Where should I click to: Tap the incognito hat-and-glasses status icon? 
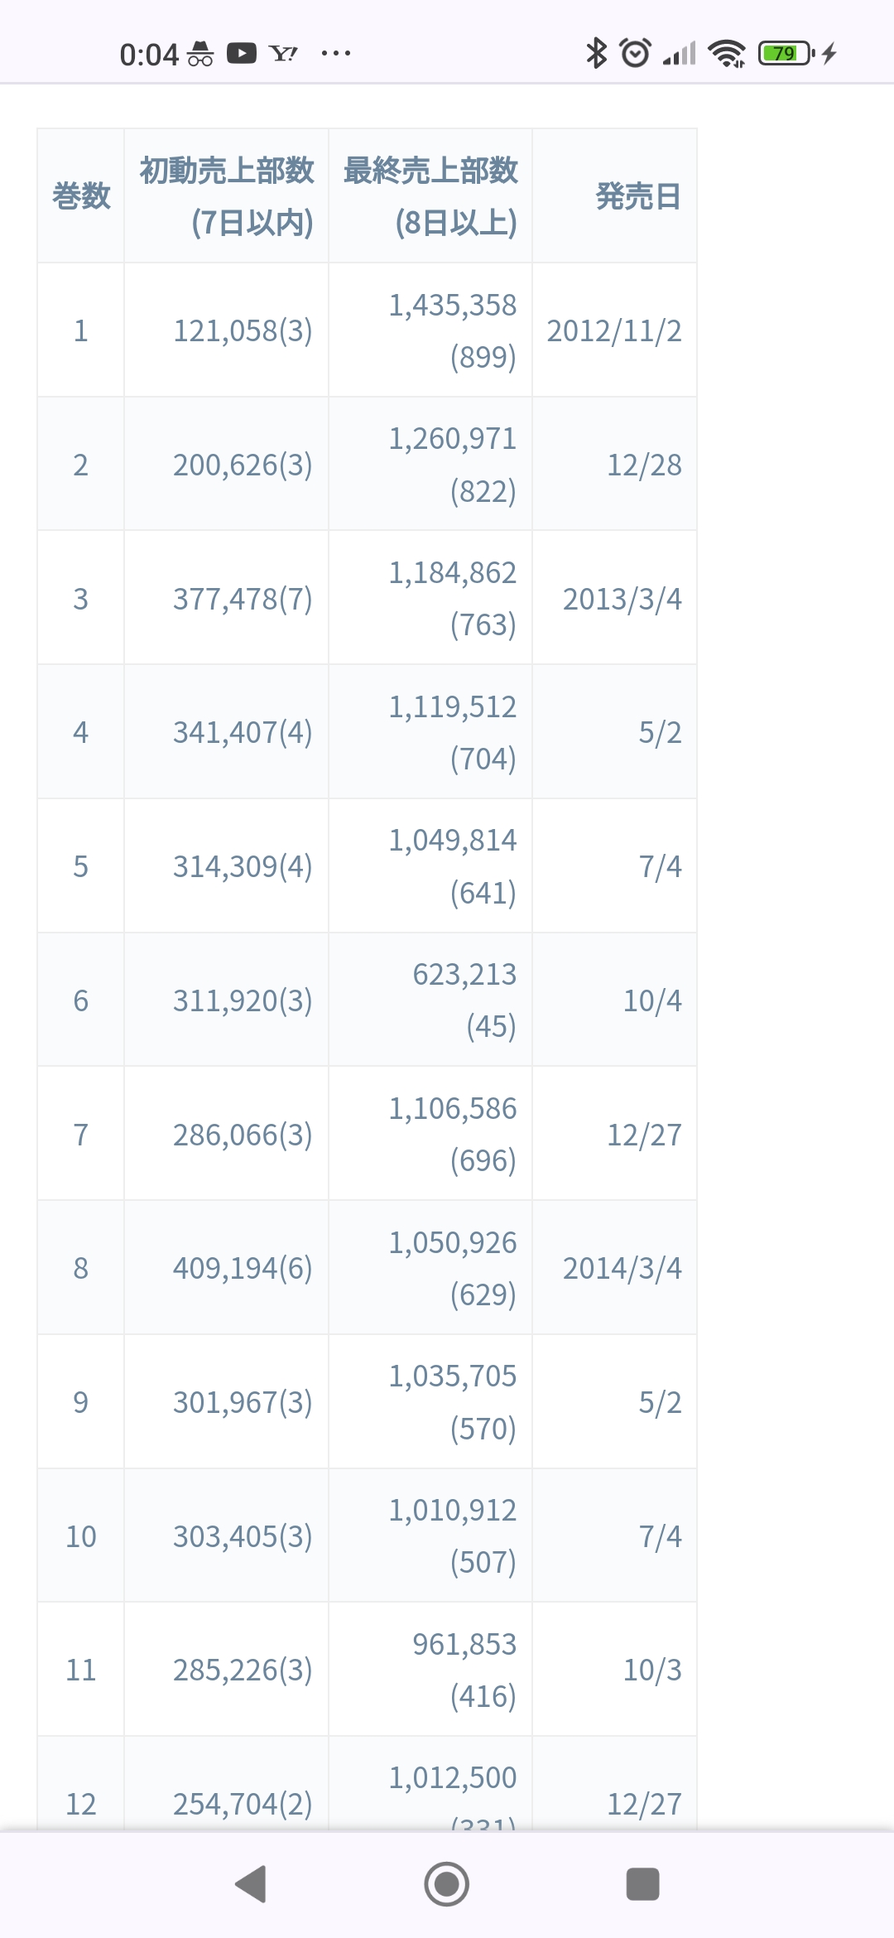click(200, 54)
